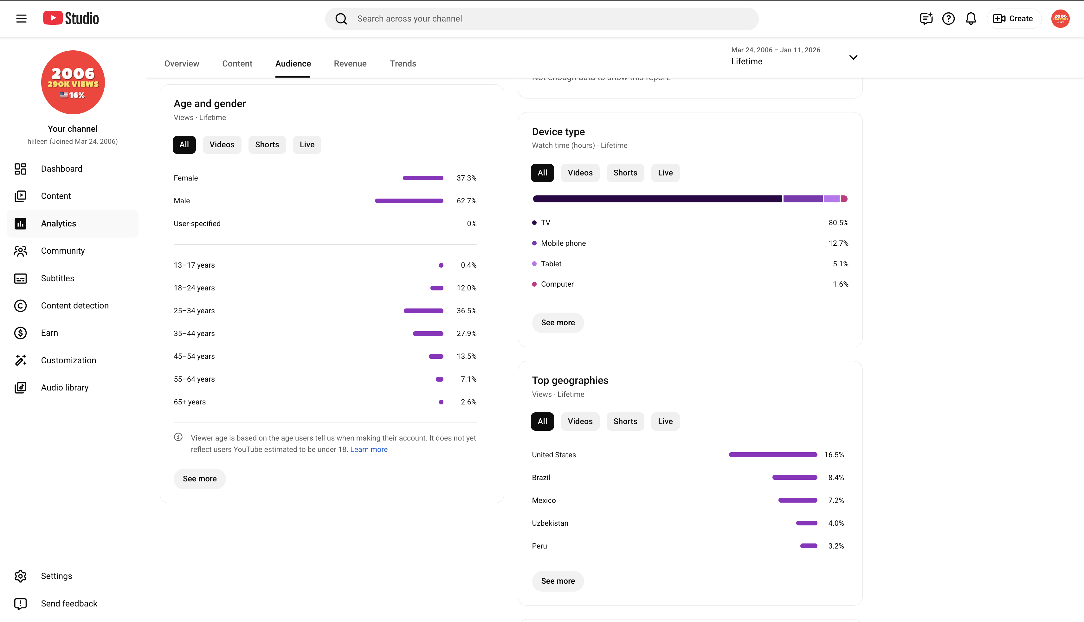1084x622 pixels.
Task: Click the Search across your channel field
Action: (542, 19)
